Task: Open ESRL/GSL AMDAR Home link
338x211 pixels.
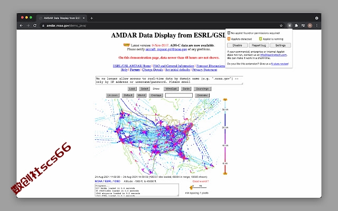Action: click(x=132, y=65)
